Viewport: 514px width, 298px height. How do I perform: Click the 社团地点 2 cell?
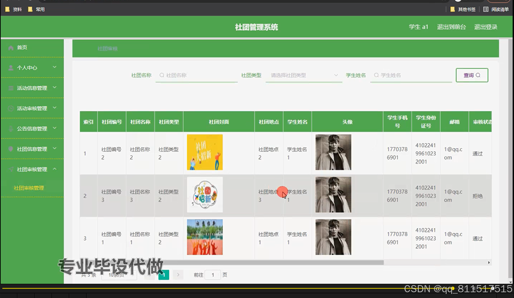click(x=269, y=153)
